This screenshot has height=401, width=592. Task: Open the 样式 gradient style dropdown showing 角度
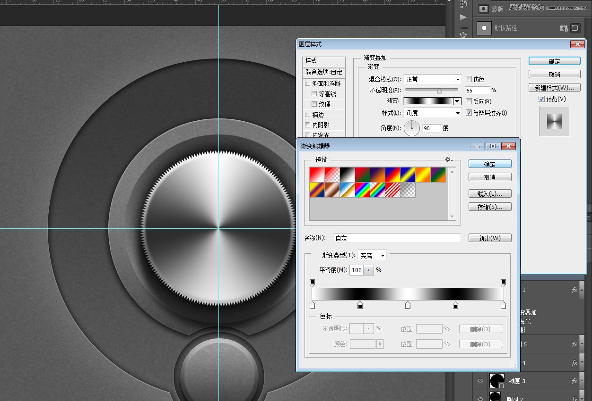point(432,113)
